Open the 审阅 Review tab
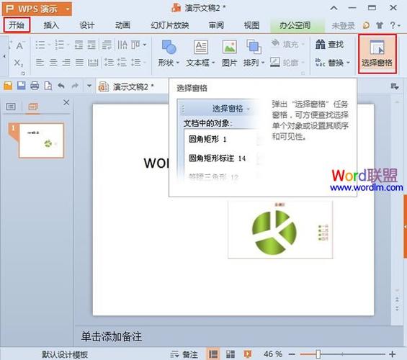 [x=216, y=25]
